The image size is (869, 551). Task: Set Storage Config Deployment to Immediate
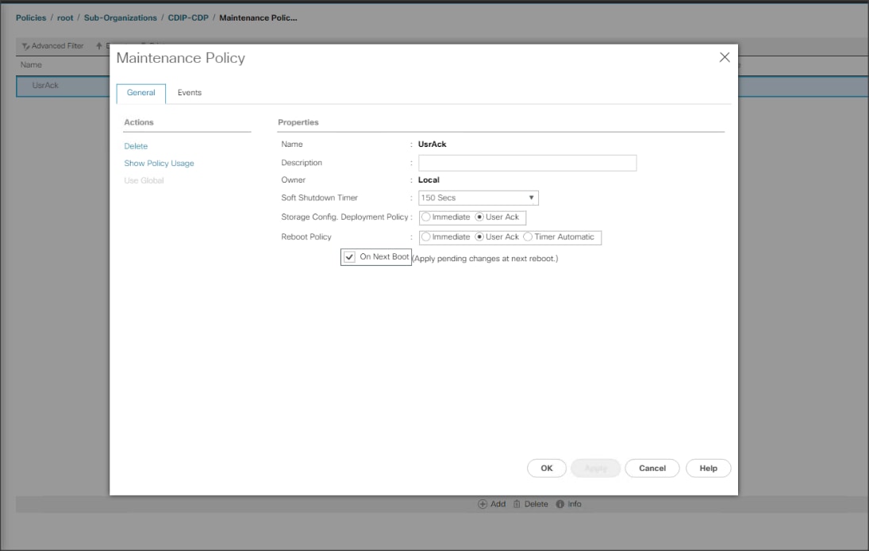(x=425, y=218)
